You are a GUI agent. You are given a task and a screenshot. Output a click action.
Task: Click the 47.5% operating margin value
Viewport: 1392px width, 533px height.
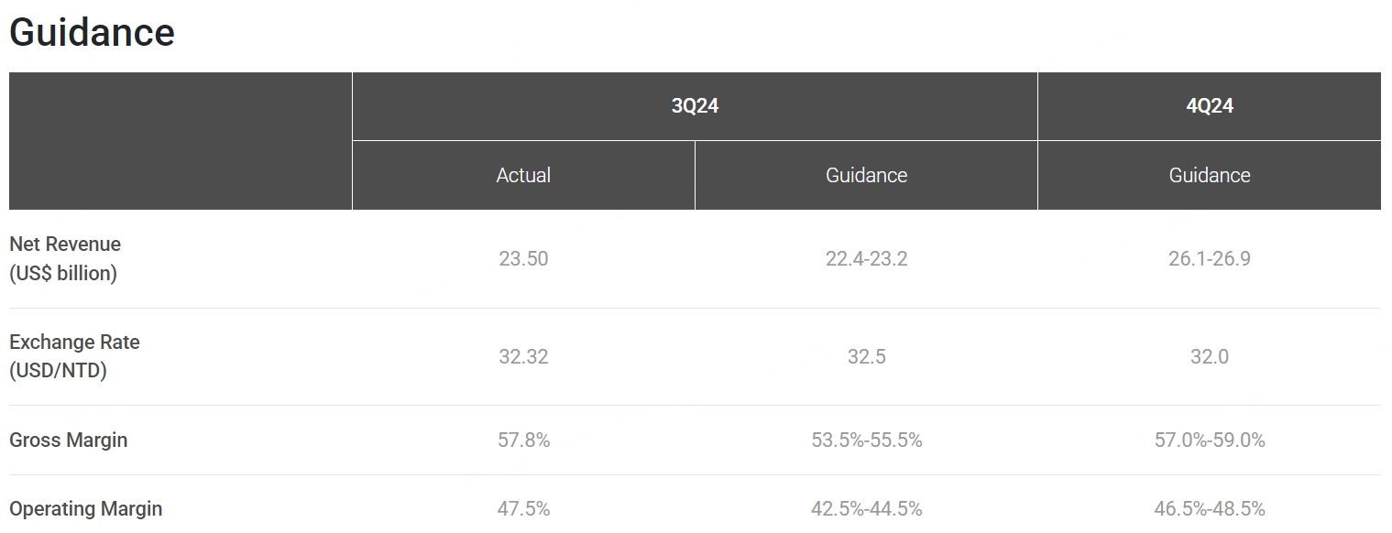tap(523, 509)
